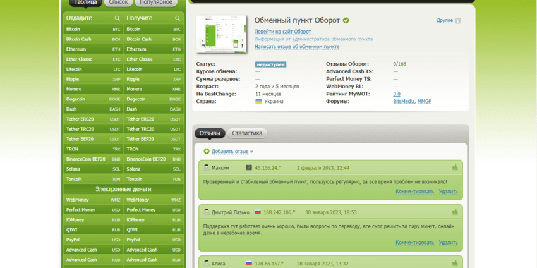
Task: Open the BitsMedia forum link
Action: (x=403, y=101)
